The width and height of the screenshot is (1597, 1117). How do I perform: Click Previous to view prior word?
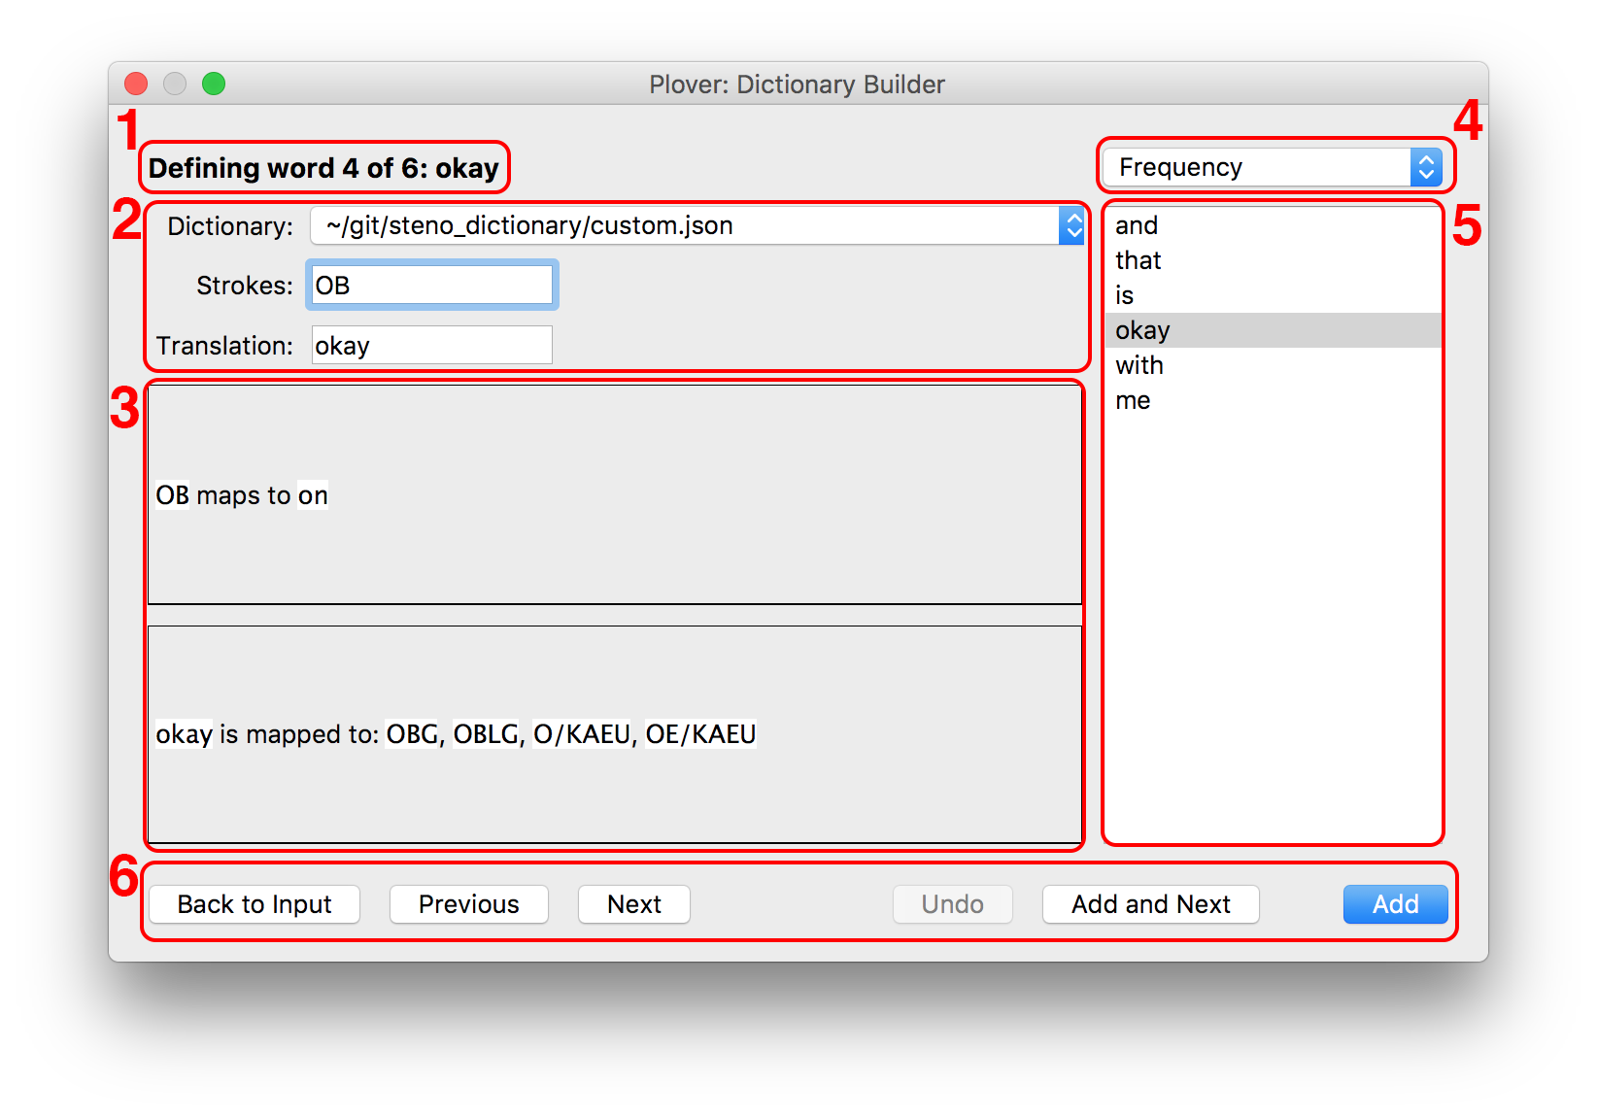tap(468, 904)
